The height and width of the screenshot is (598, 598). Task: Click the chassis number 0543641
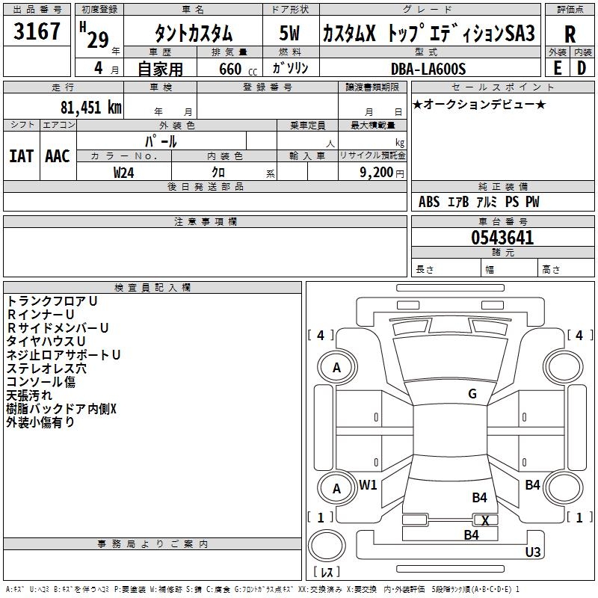coord(502,238)
